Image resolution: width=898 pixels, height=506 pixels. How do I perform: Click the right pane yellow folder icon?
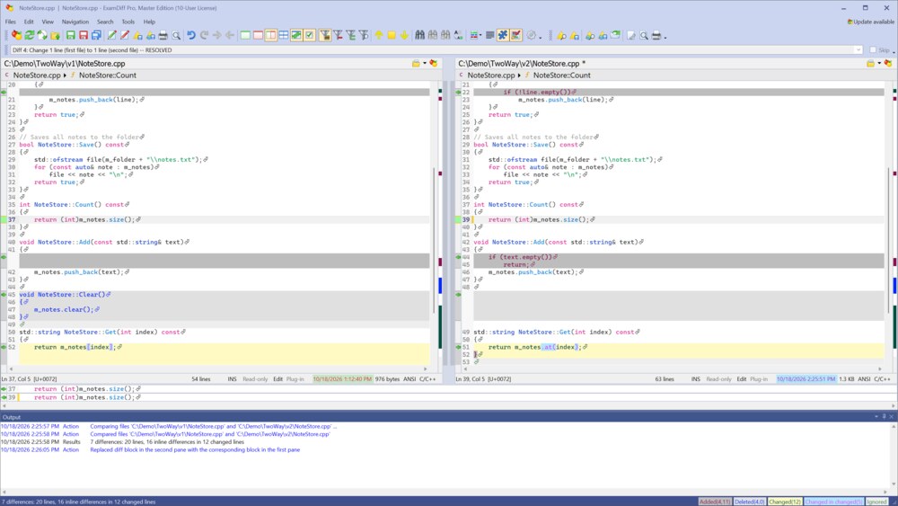870,64
